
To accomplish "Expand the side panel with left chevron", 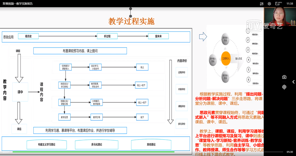I will coord(293,82).
